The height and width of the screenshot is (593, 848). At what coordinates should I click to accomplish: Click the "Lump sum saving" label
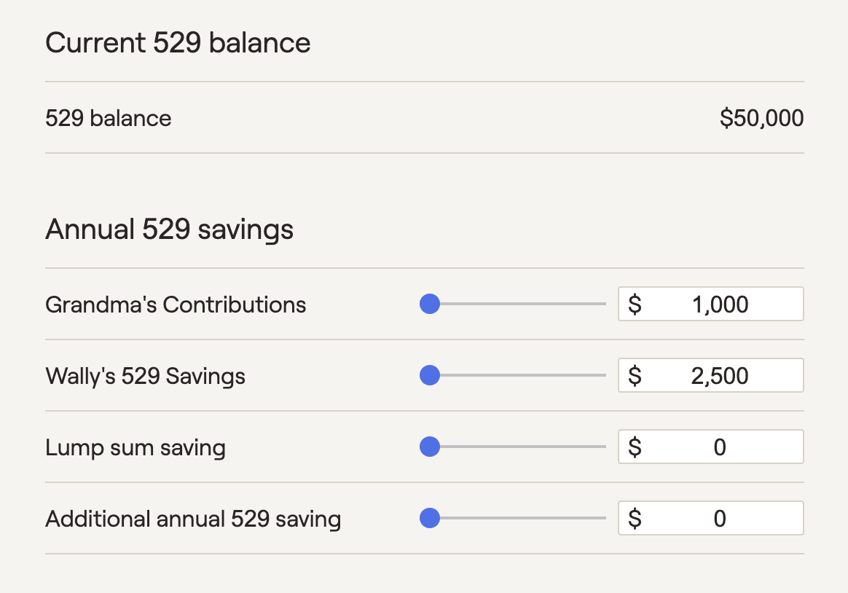tap(136, 447)
